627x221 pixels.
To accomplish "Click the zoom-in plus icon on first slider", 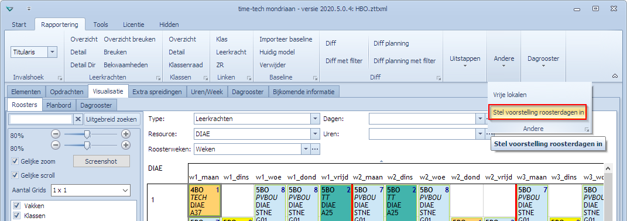I will (126, 134).
